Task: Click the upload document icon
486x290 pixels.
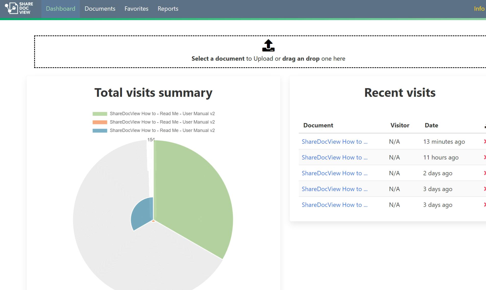Action: point(268,45)
